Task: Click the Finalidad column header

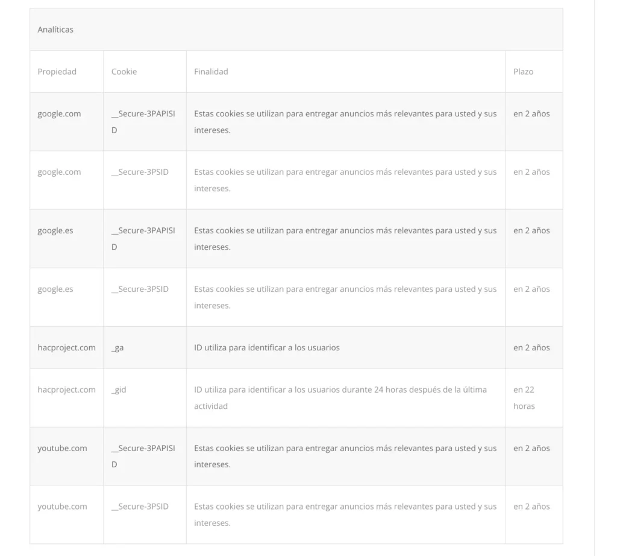Action: (211, 72)
